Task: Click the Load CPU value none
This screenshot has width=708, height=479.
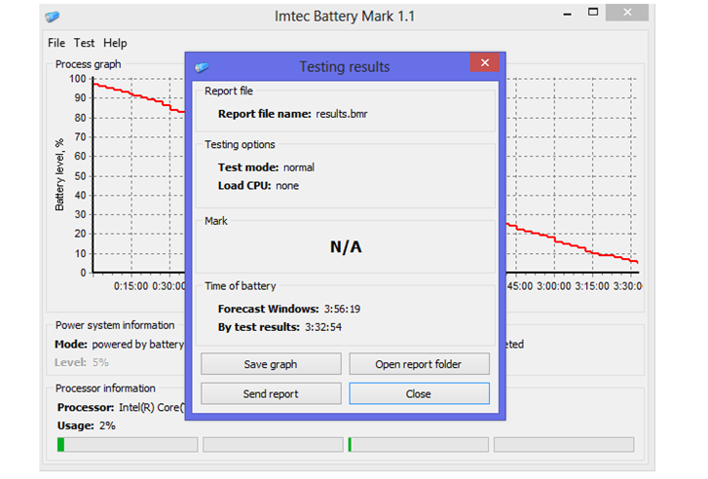Action: [x=287, y=186]
